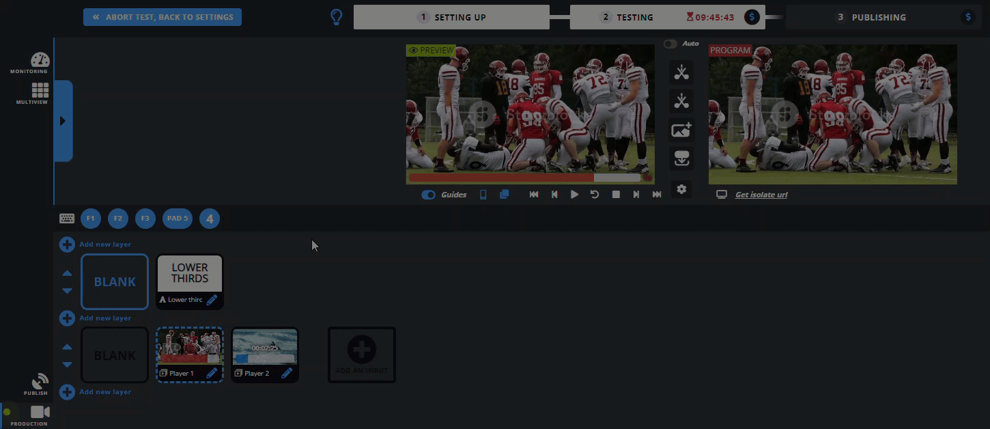The image size is (990, 429).
Task: Click the keyboard shortcuts icon
Action: 67,219
